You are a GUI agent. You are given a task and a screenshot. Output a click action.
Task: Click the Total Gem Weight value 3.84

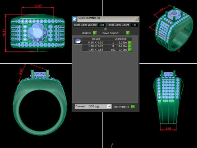coord(102,25)
